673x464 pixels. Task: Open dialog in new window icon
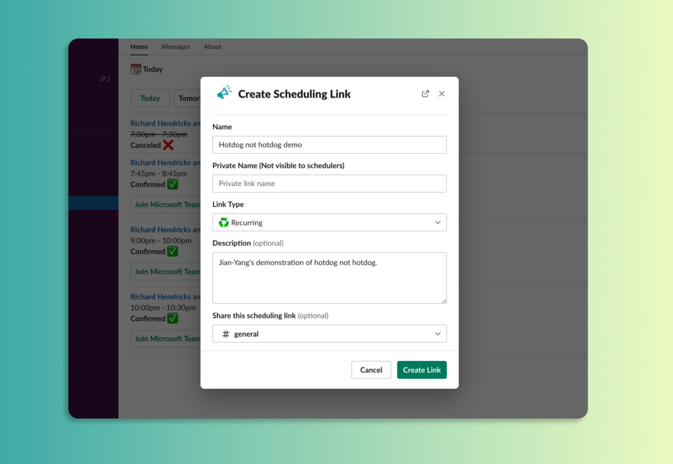tap(425, 94)
